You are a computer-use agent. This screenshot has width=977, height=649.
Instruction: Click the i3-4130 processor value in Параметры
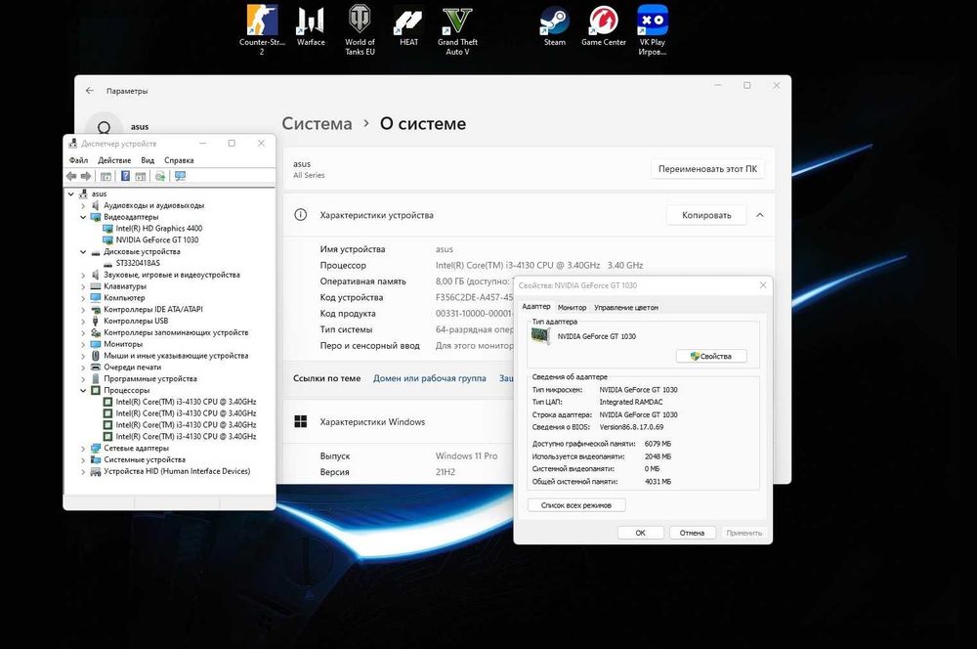point(539,265)
